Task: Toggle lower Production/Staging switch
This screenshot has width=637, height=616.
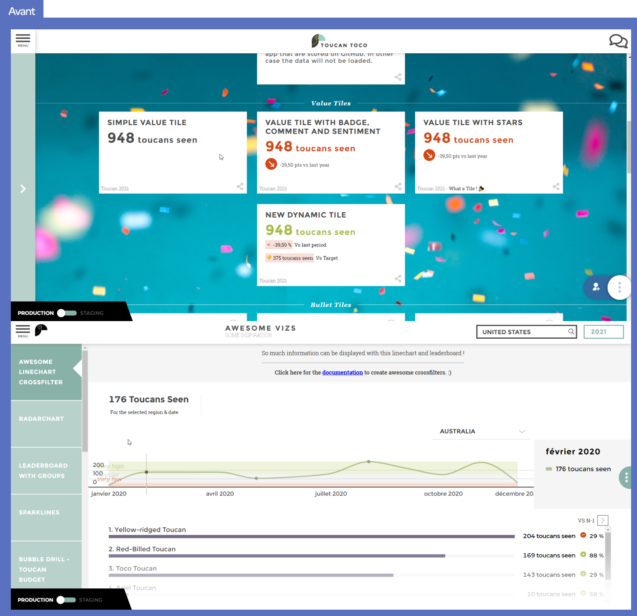Action: (66, 600)
